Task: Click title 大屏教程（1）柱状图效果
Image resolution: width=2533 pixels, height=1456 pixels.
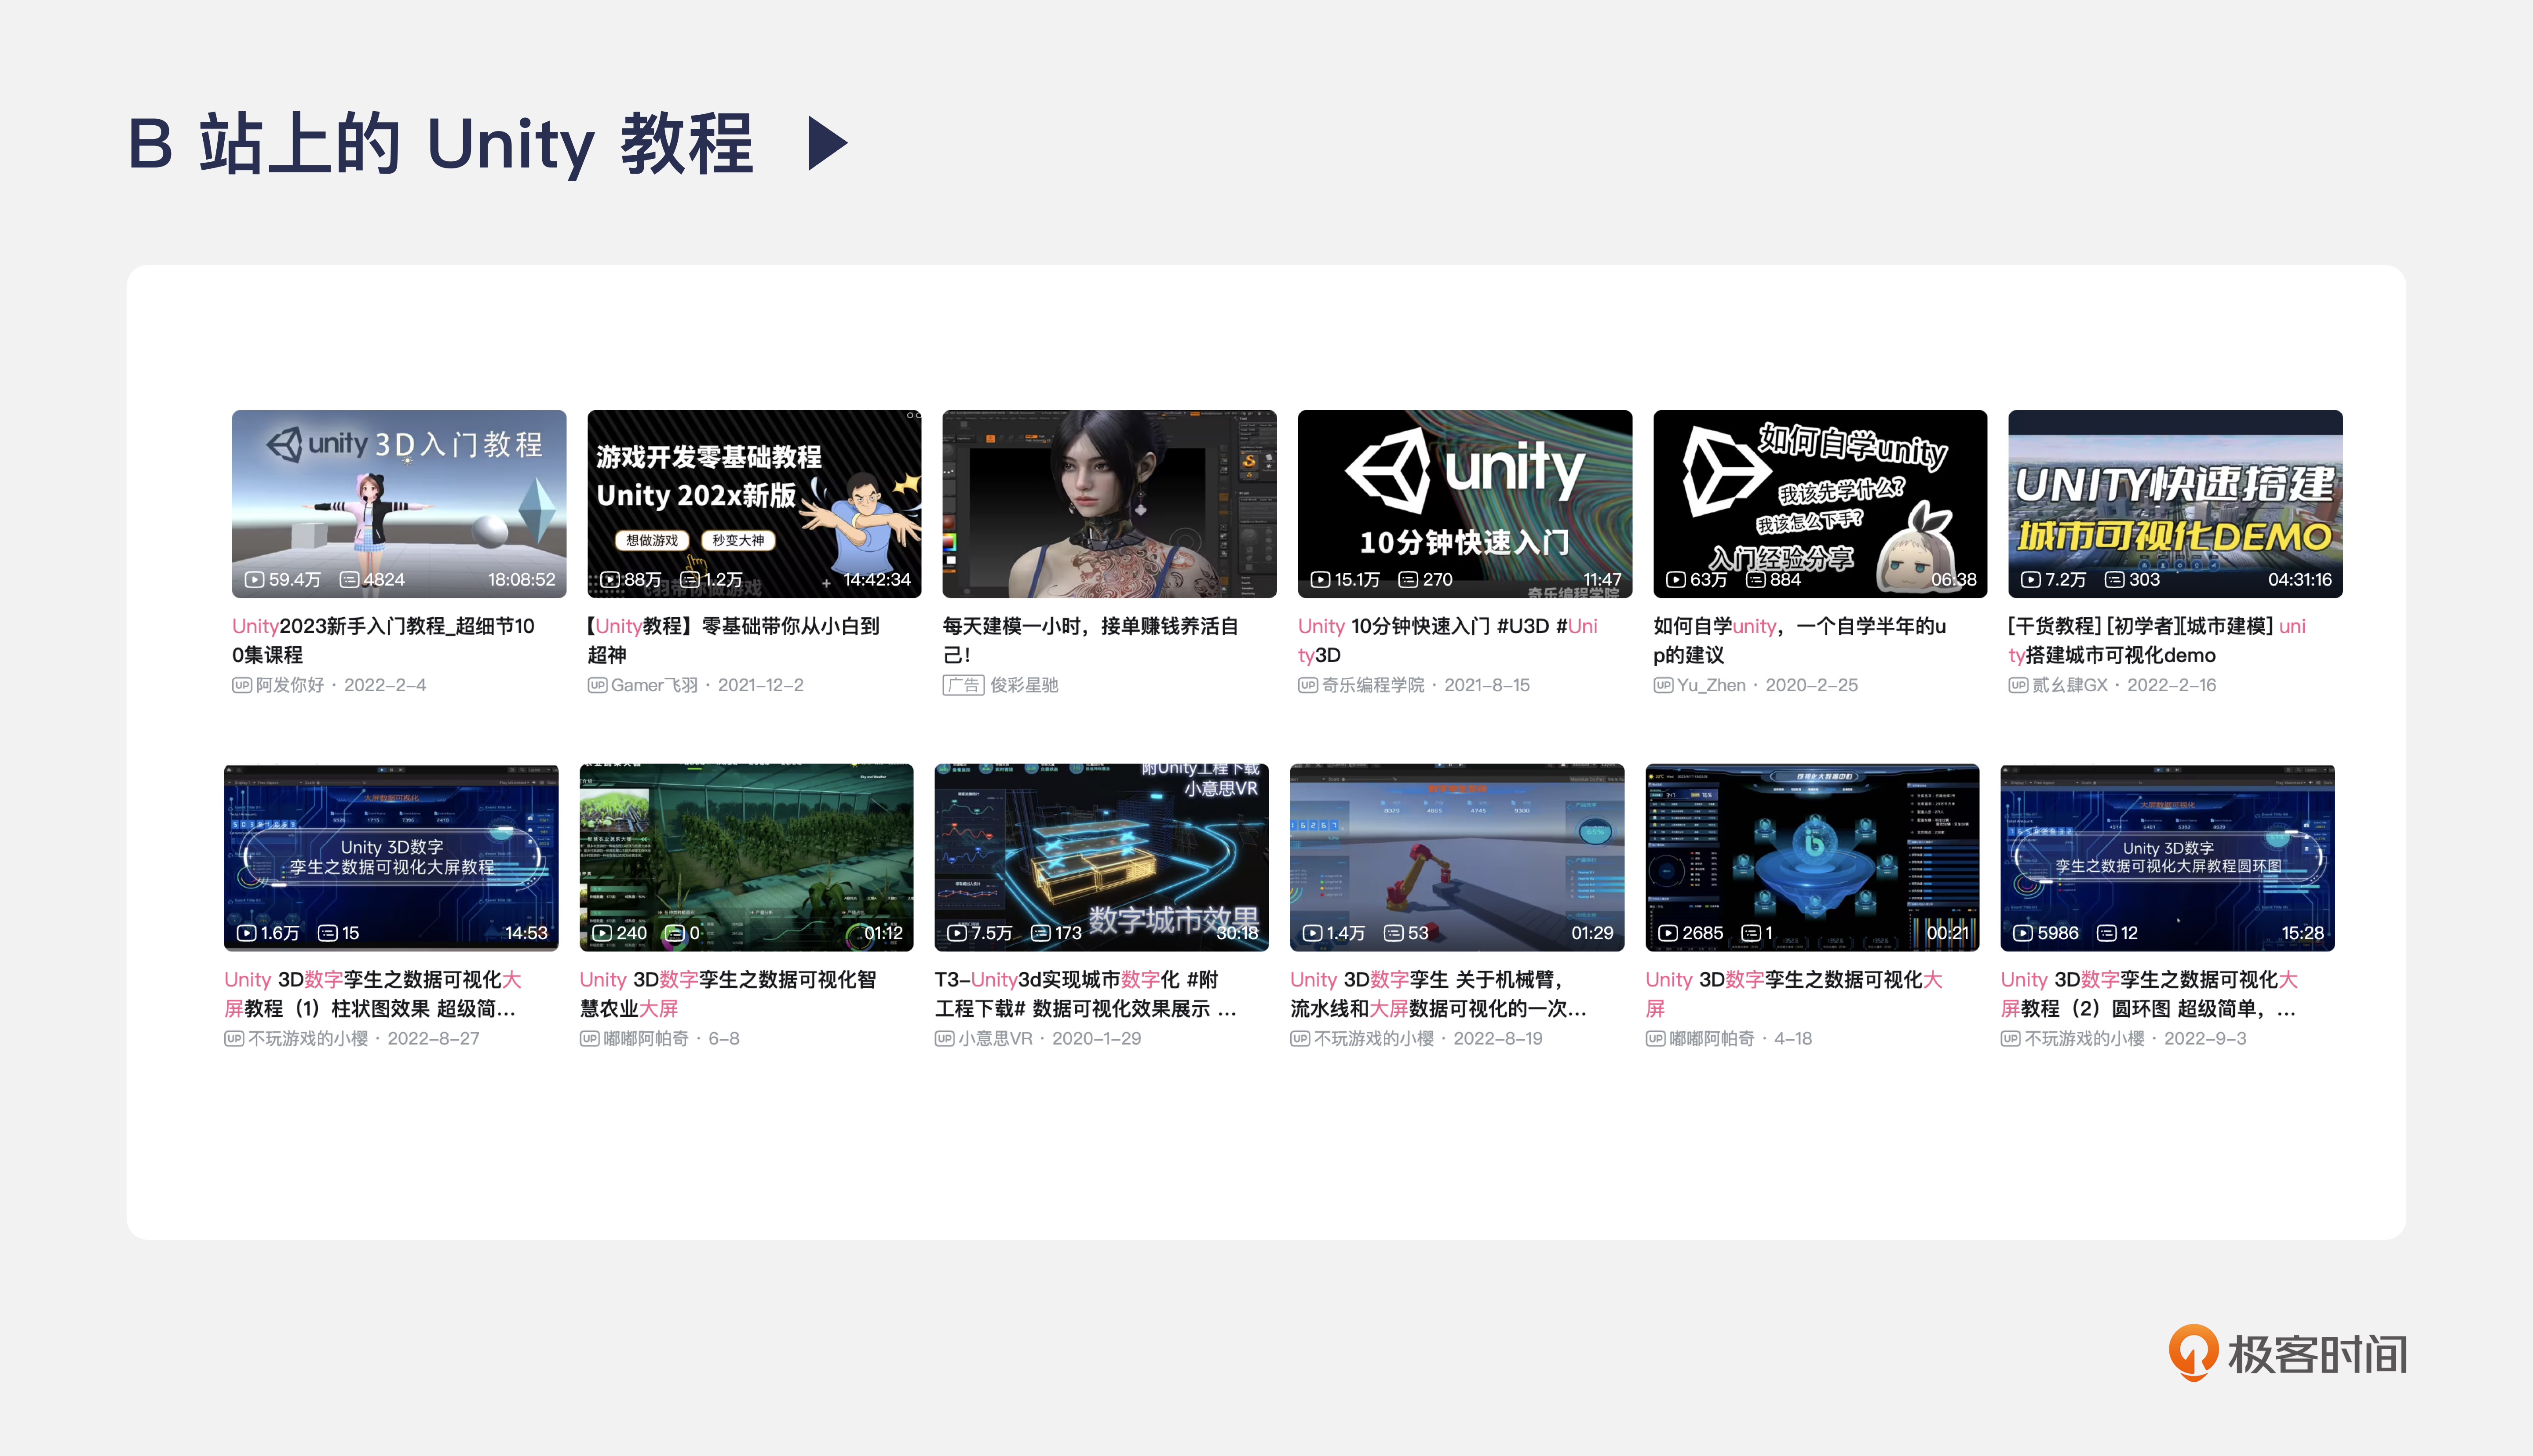Action: [372, 993]
